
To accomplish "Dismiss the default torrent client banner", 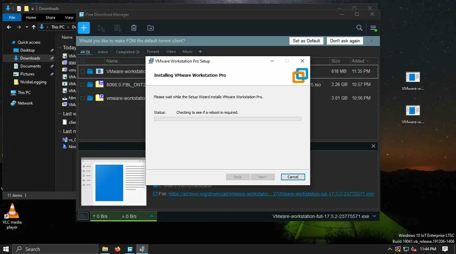I will click(371, 41).
